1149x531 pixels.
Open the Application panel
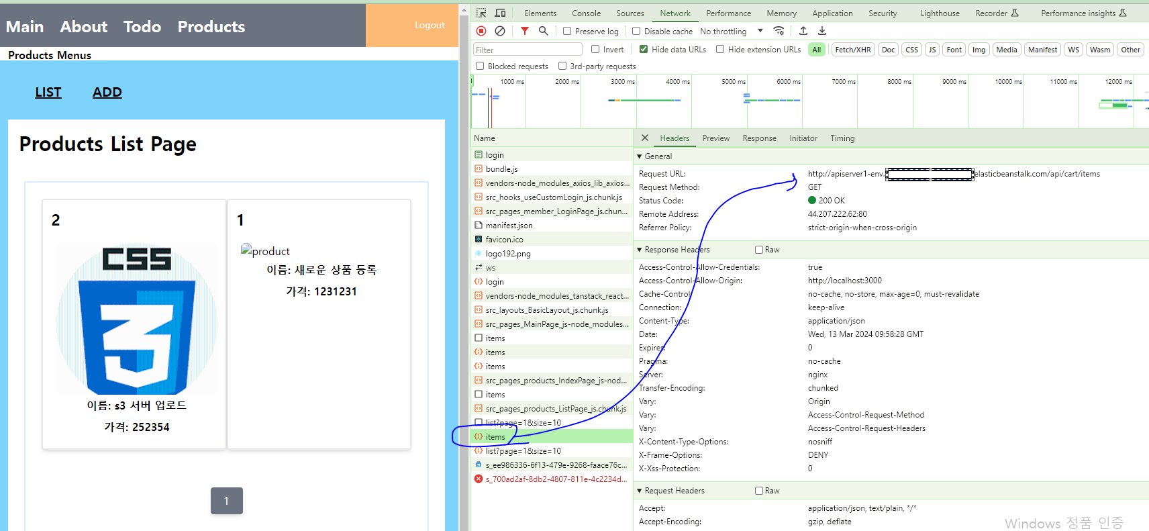point(832,13)
